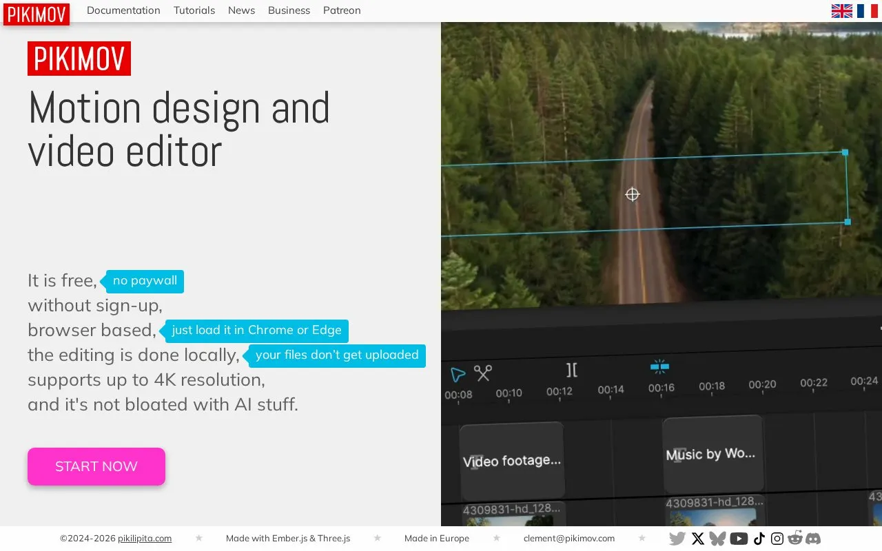Click the "no paywall" blue tag

[x=145, y=281]
